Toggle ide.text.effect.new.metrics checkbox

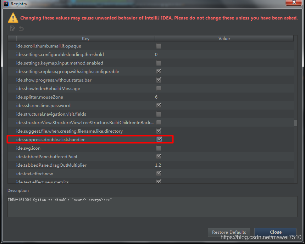159,181
